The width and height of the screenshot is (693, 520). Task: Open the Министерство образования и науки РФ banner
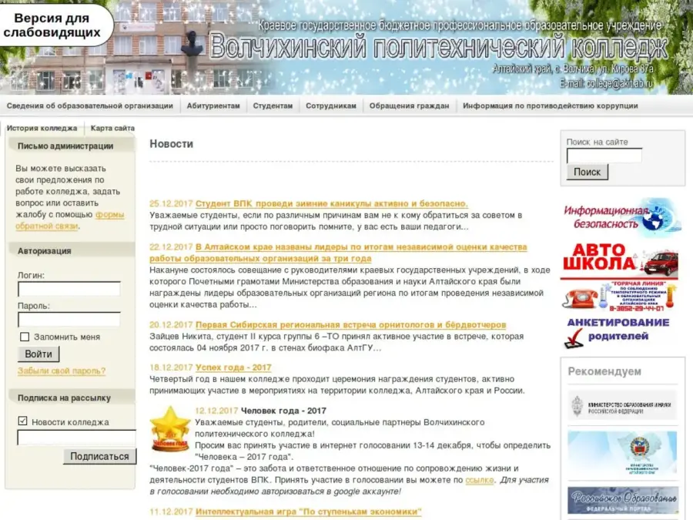(622, 405)
